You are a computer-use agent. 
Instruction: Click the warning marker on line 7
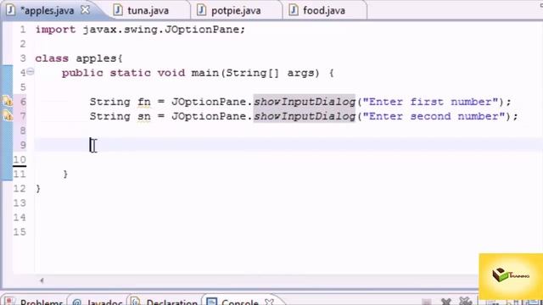click(8, 116)
